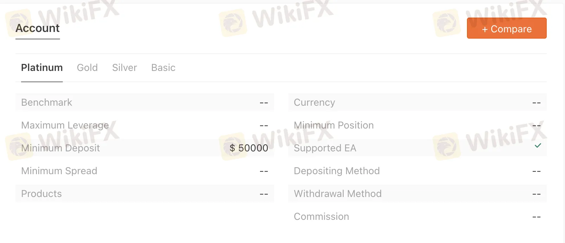
Task: Click the green Supported EA checkmark
Action: 538,146
